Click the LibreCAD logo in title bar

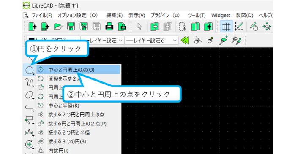(x=26, y=5)
